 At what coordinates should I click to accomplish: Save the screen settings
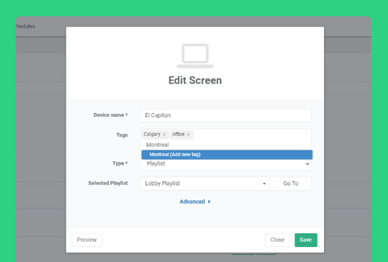click(306, 240)
